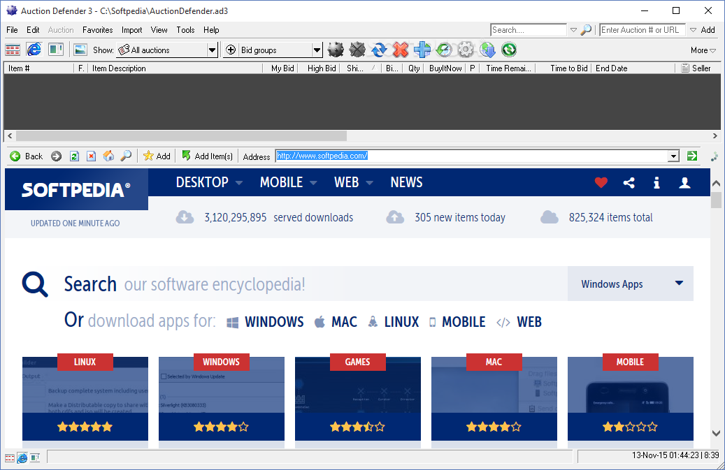This screenshot has height=470, width=725.
Task: Go to the browser home page
Action: [x=108, y=156]
